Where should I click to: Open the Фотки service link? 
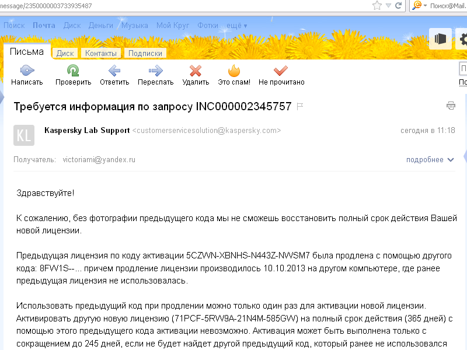[208, 26]
